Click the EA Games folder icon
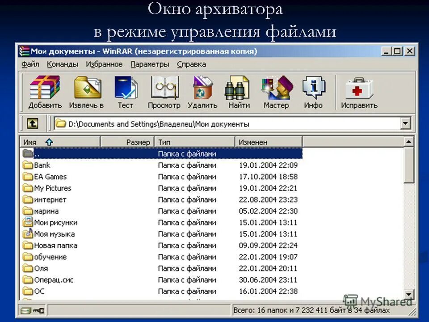Screen dimensions: 429x322 pyautogui.click(x=28, y=177)
